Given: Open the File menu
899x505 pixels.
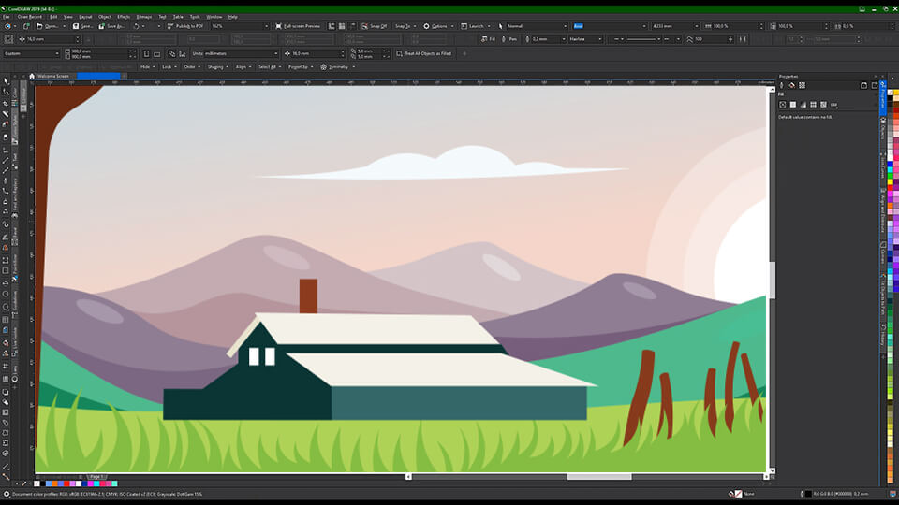Looking at the screenshot, I should pos(7,17).
